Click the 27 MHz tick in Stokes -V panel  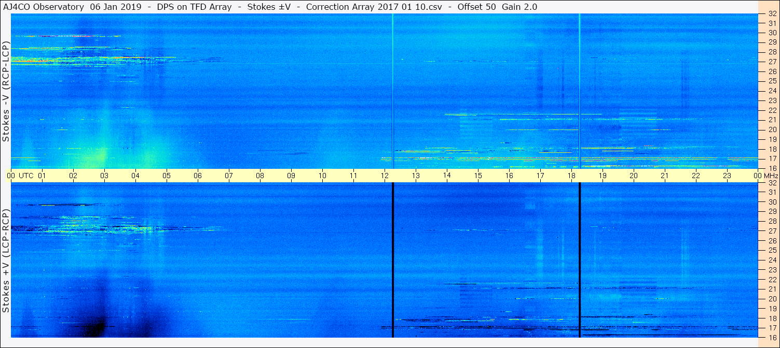tap(772, 62)
